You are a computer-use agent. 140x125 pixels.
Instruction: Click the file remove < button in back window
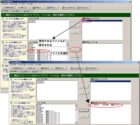tap(75, 56)
